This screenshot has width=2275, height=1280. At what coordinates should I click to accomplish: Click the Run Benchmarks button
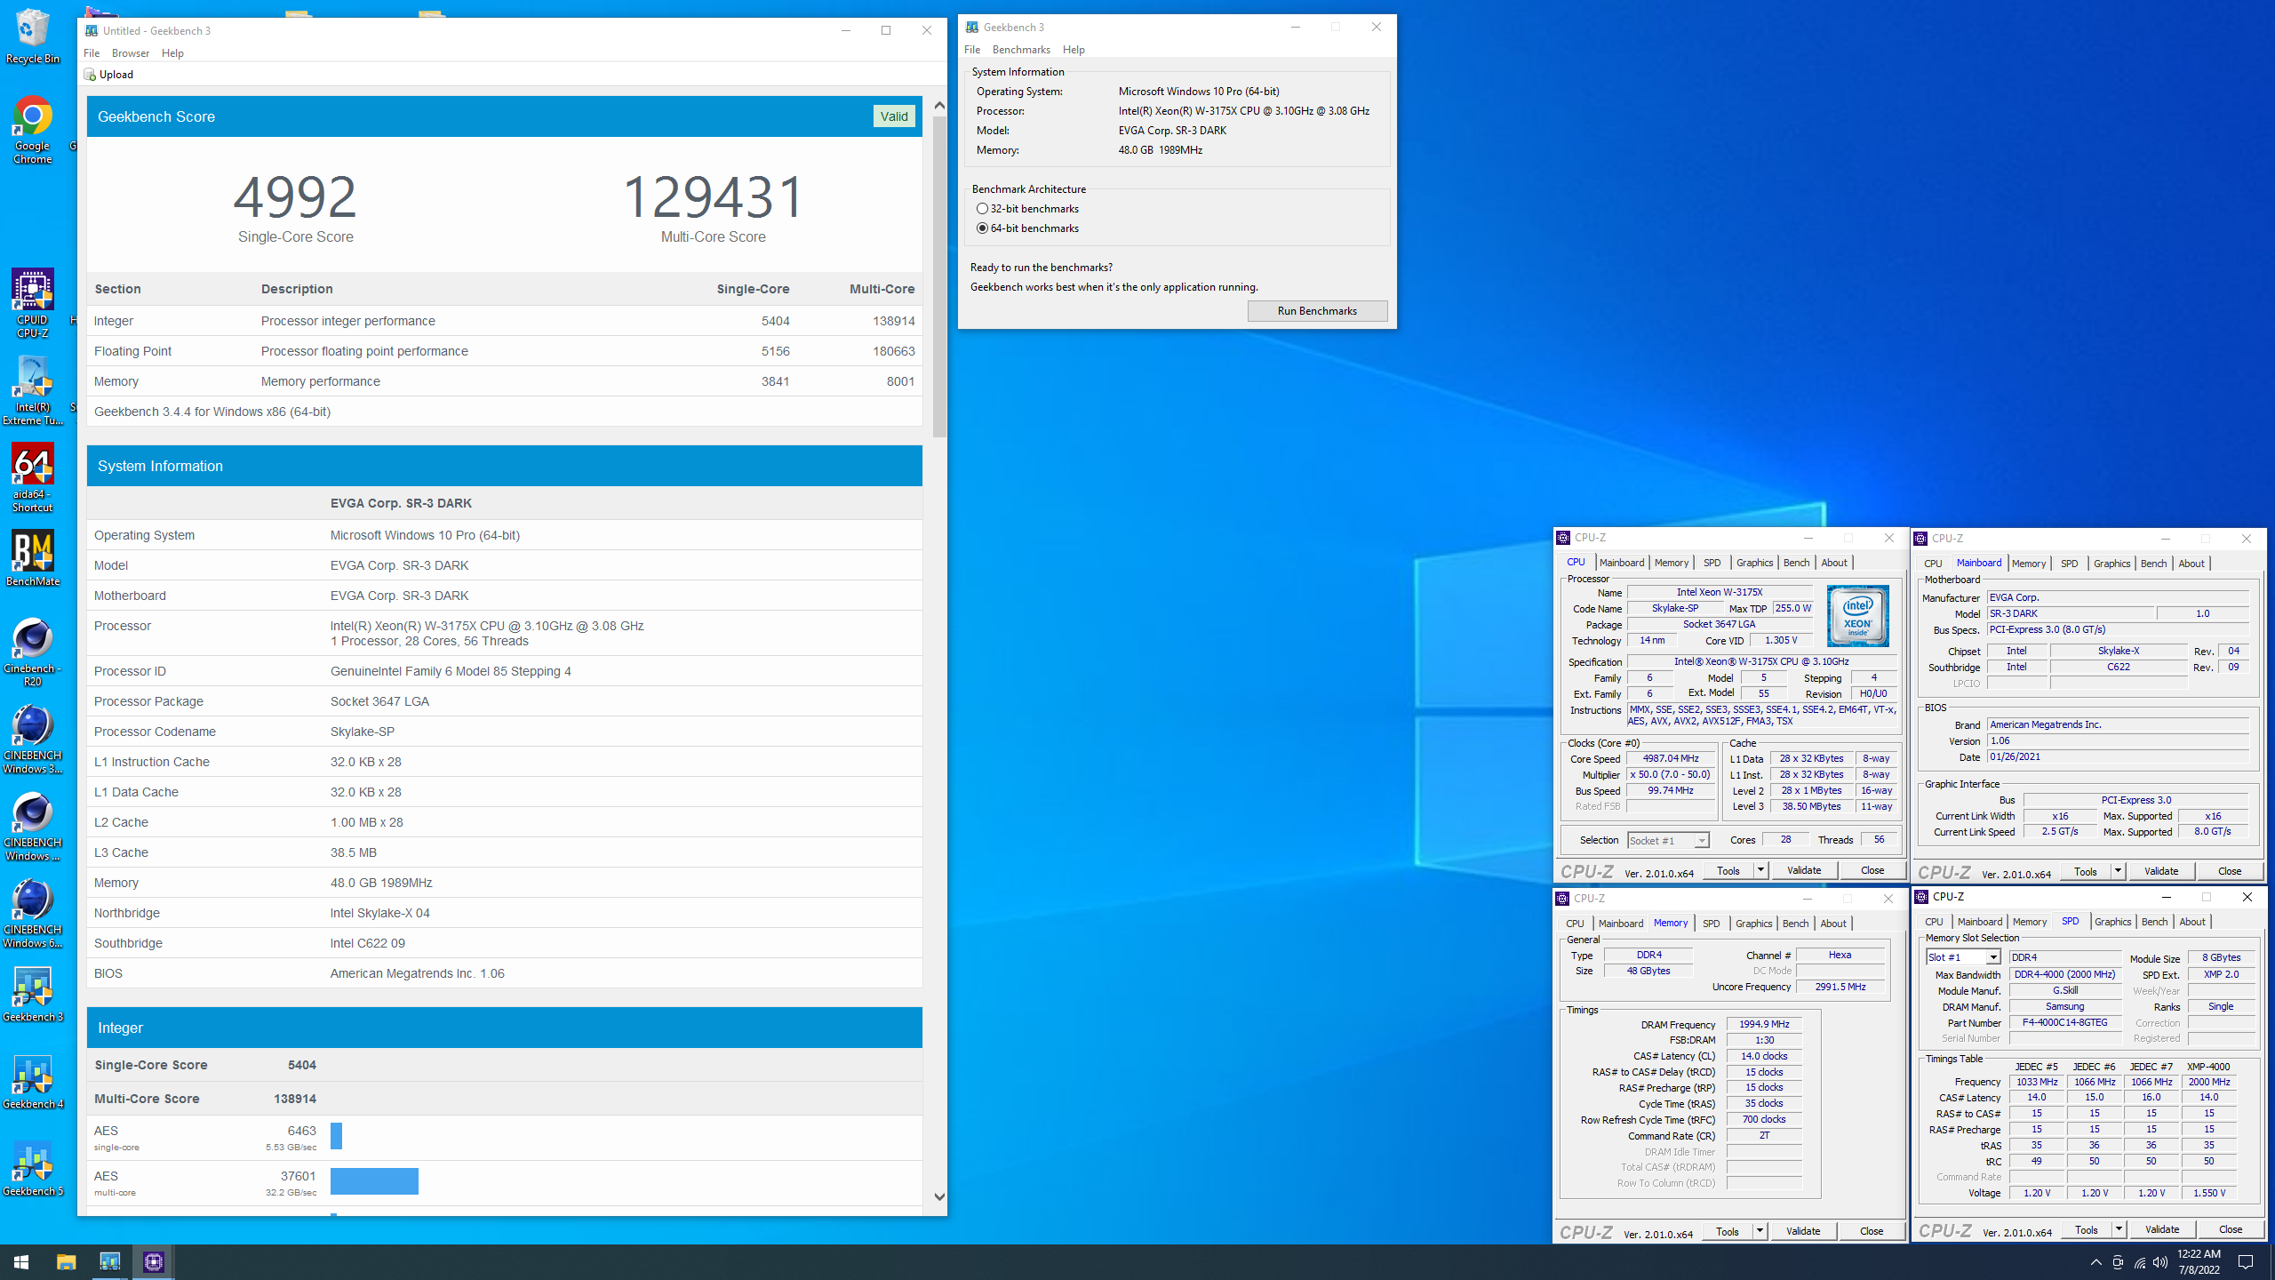pyautogui.click(x=1317, y=311)
